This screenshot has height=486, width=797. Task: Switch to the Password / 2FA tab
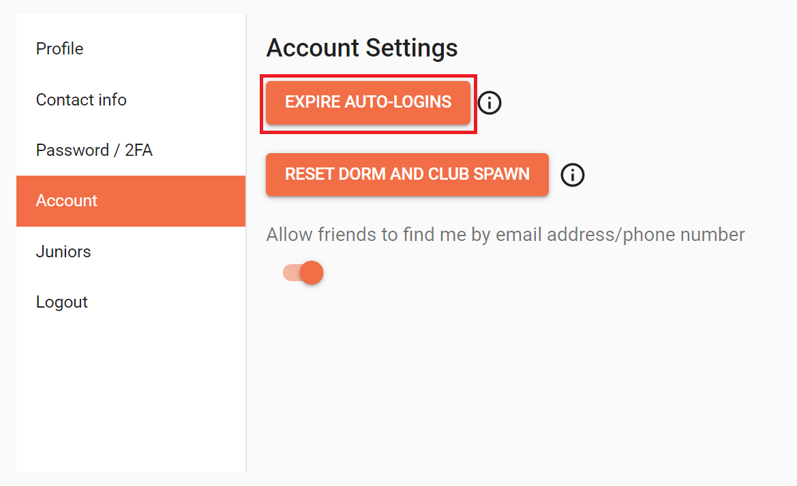[94, 150]
